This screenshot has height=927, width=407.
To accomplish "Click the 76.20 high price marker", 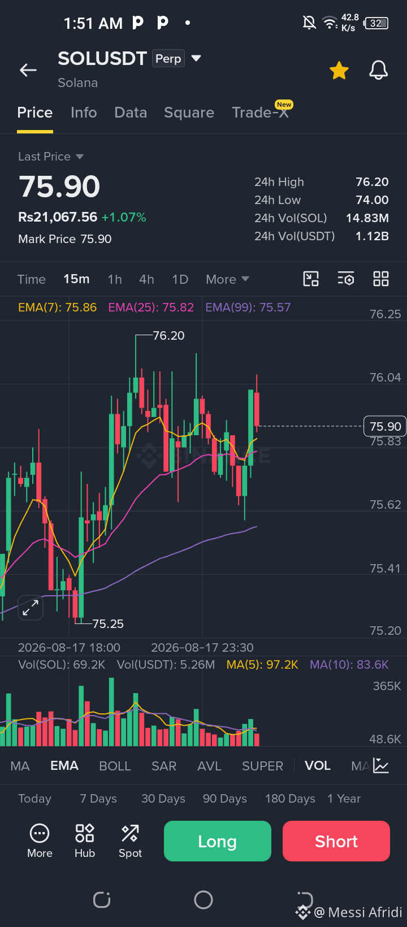I will (168, 336).
